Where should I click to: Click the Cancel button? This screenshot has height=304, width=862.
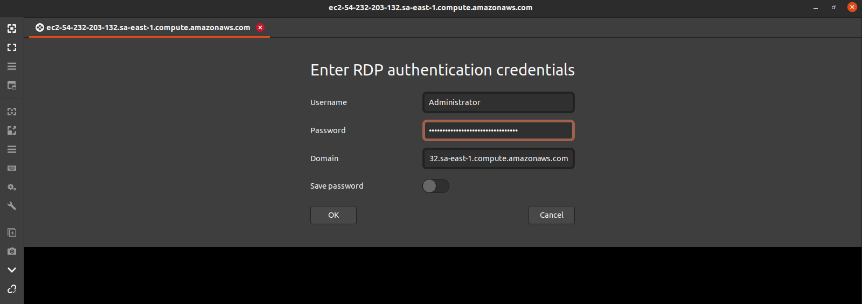pos(552,215)
